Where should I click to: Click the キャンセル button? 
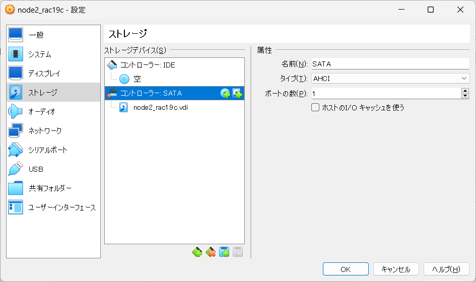(x=396, y=269)
